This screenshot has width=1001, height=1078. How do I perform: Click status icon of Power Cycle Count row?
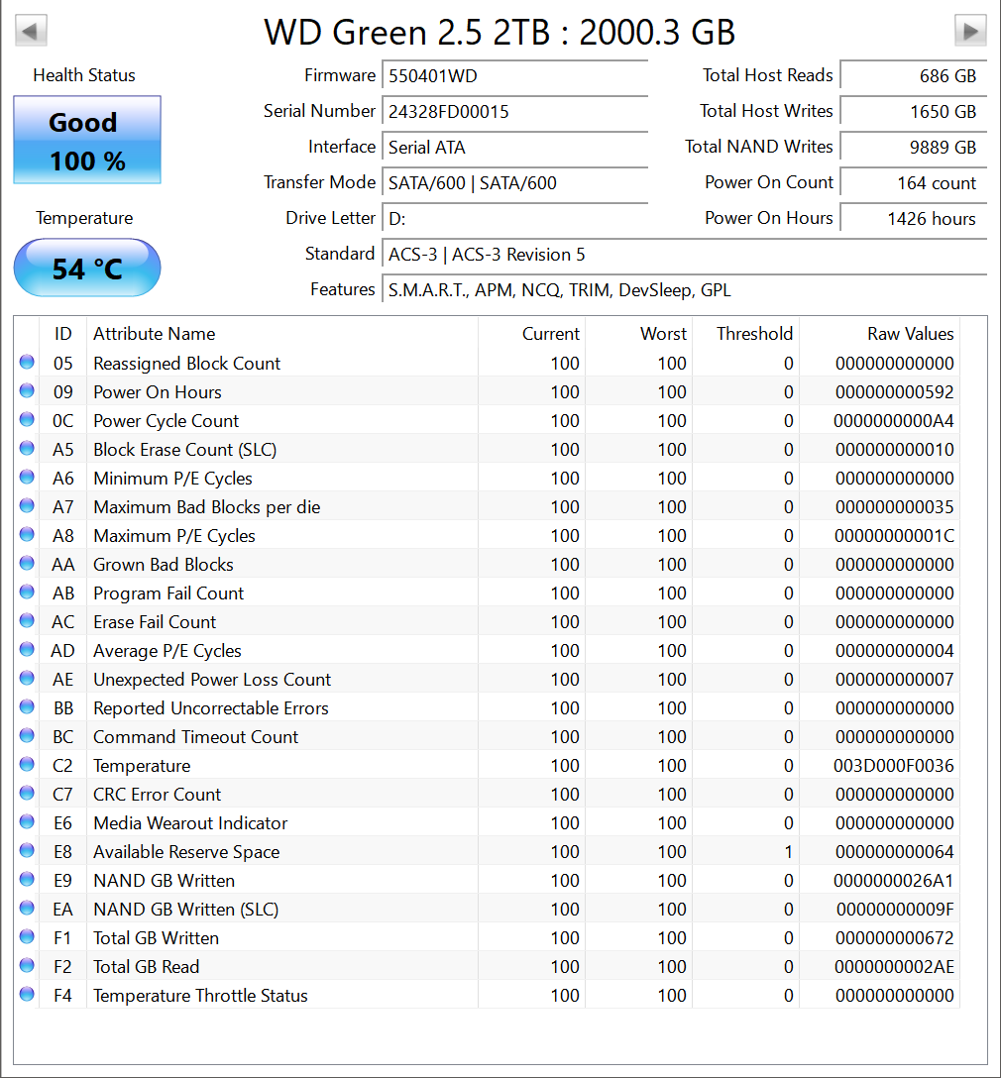coord(27,419)
